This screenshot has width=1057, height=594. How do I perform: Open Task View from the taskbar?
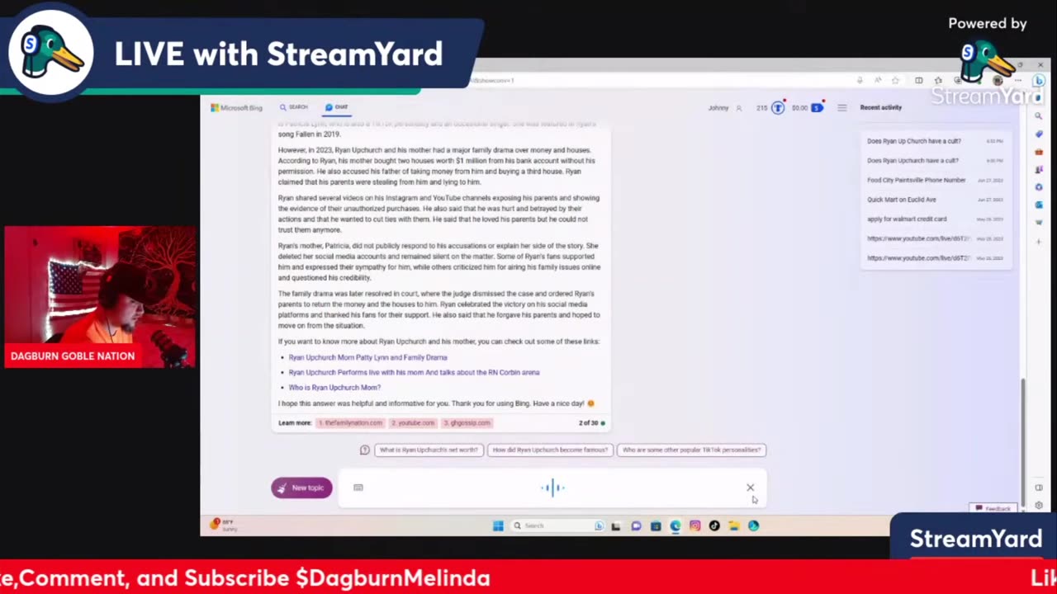tap(616, 526)
